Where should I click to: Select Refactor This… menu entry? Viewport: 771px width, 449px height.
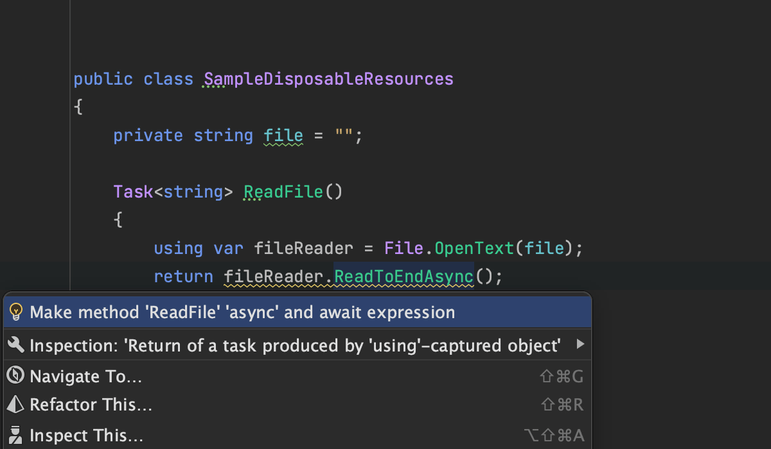coord(91,405)
